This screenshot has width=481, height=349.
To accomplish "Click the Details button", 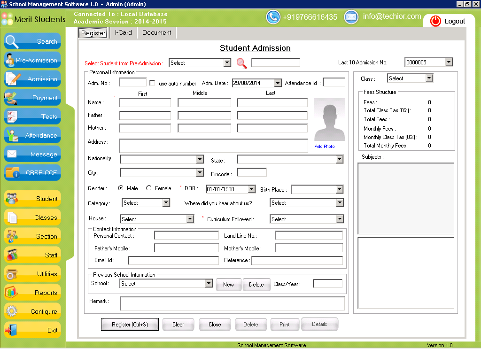I will pyautogui.click(x=319, y=324).
